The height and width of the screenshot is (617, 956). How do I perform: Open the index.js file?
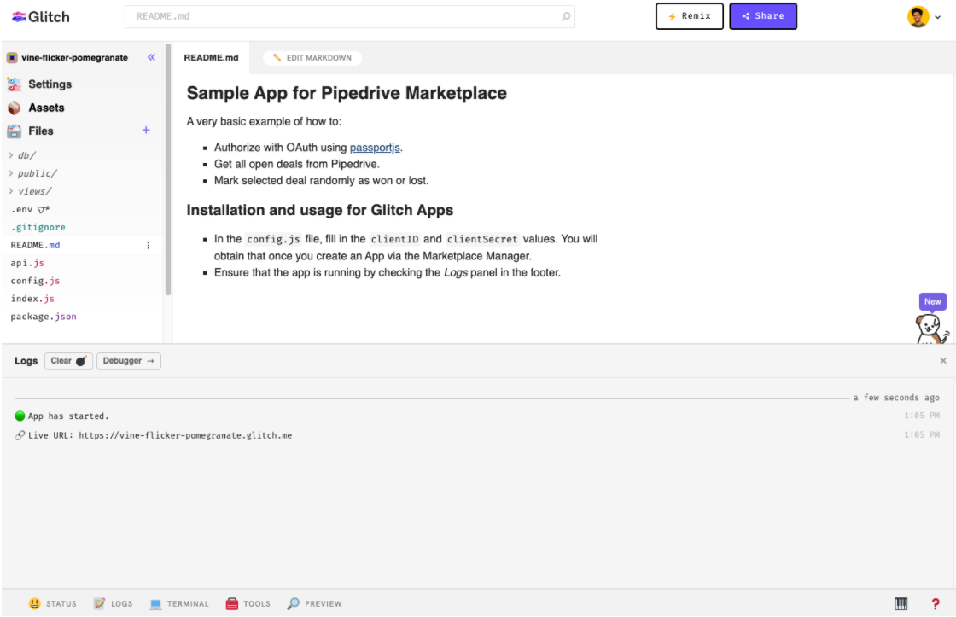coord(33,299)
